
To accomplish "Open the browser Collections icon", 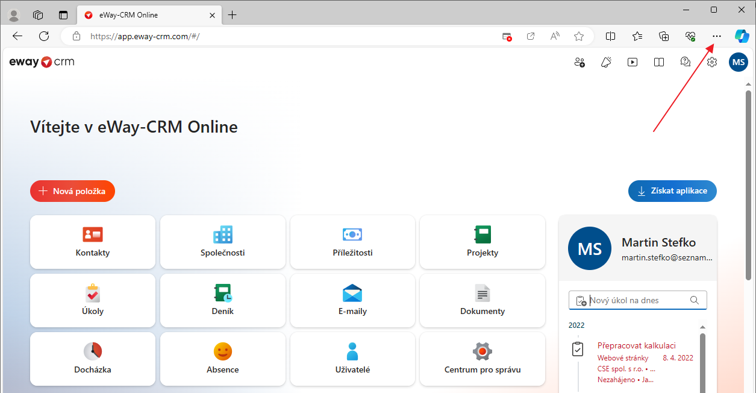I will tap(664, 36).
